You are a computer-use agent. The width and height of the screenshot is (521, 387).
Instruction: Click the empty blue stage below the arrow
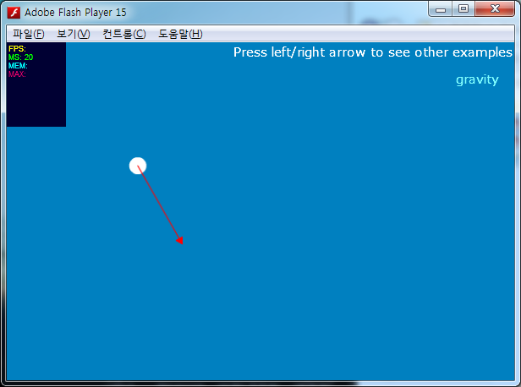pos(254,321)
